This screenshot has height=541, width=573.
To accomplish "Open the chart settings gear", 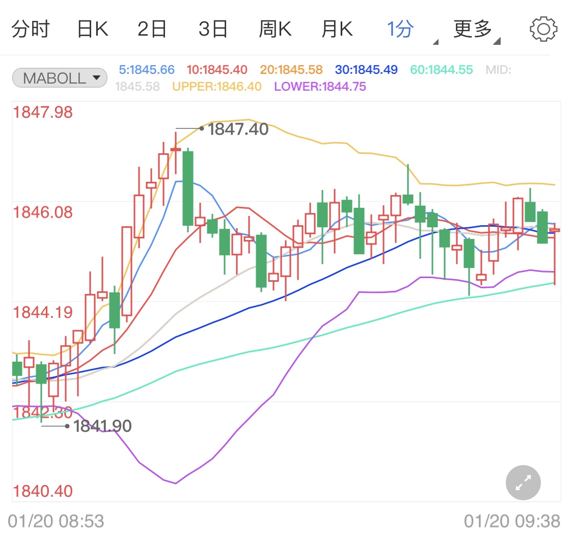I will tap(543, 29).
